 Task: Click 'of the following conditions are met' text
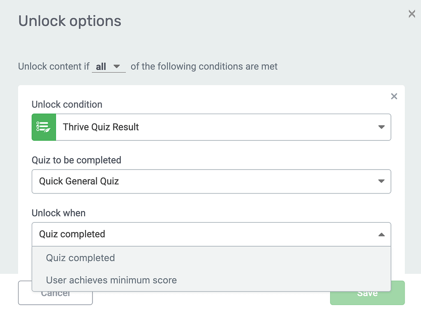(204, 66)
